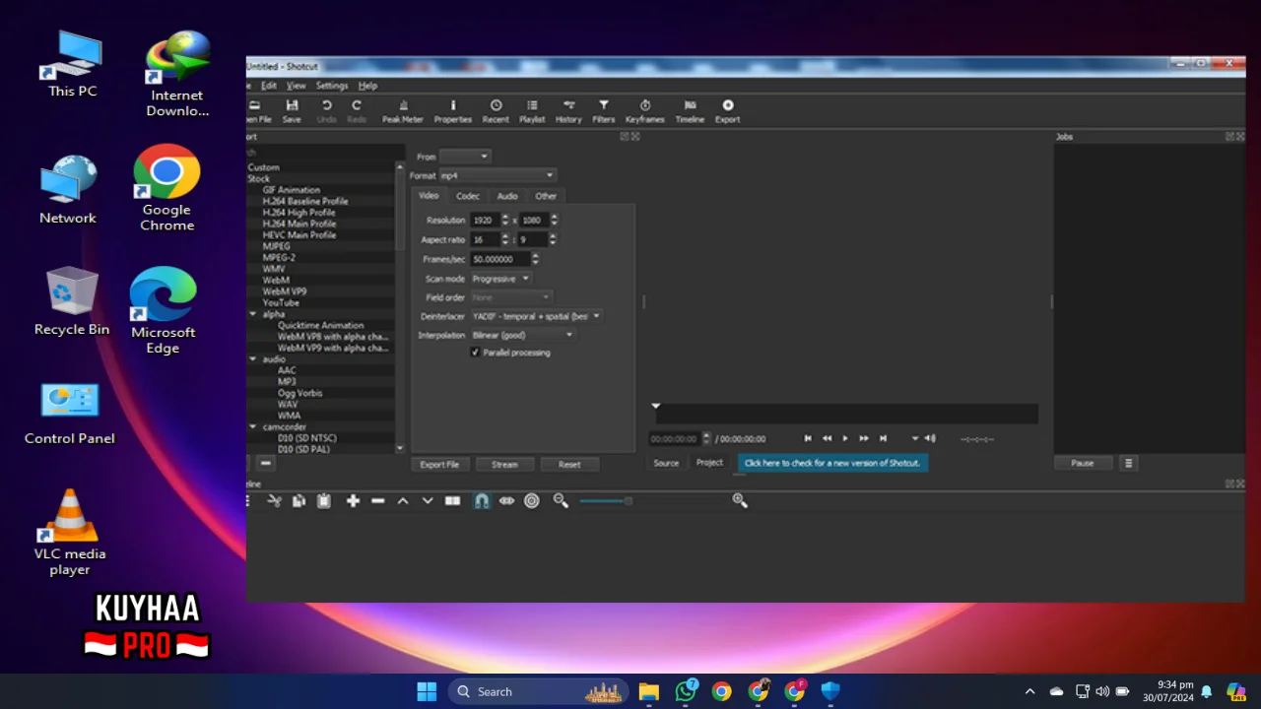Click the timeline Copy icon

(299, 501)
